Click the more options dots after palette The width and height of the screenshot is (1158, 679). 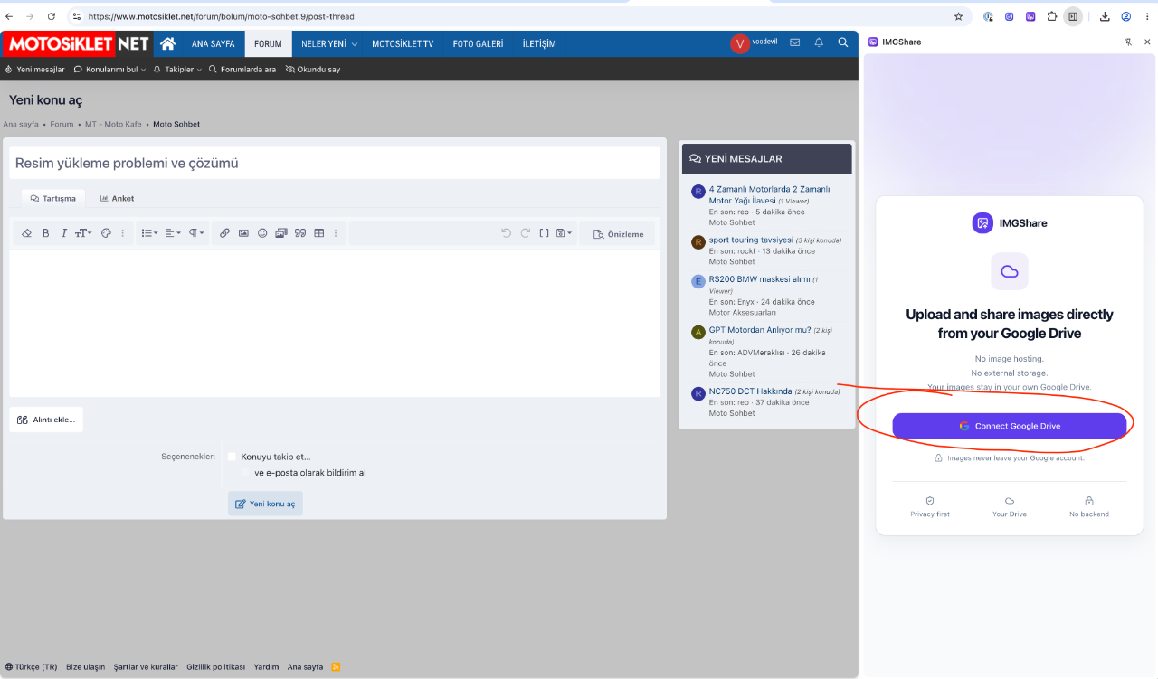pos(123,233)
